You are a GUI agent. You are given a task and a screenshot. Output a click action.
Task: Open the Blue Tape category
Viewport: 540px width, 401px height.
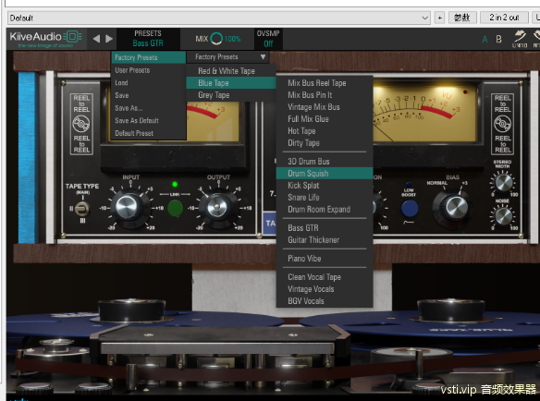coord(231,83)
